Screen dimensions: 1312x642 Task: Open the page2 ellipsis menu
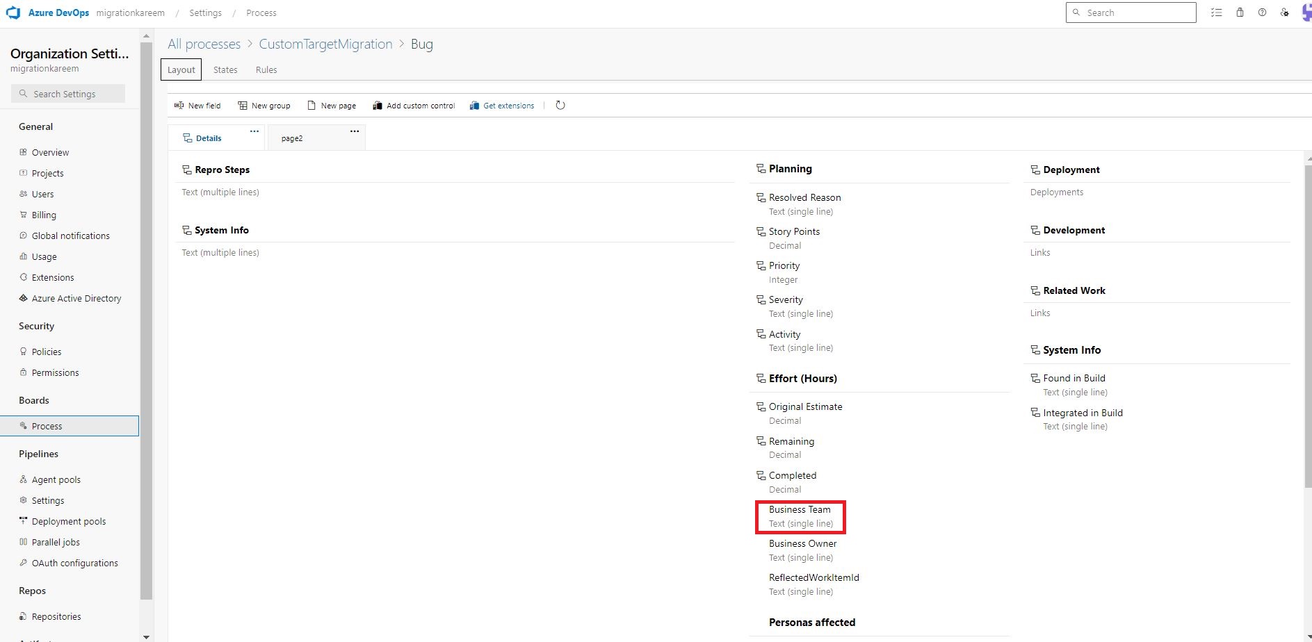pos(355,131)
